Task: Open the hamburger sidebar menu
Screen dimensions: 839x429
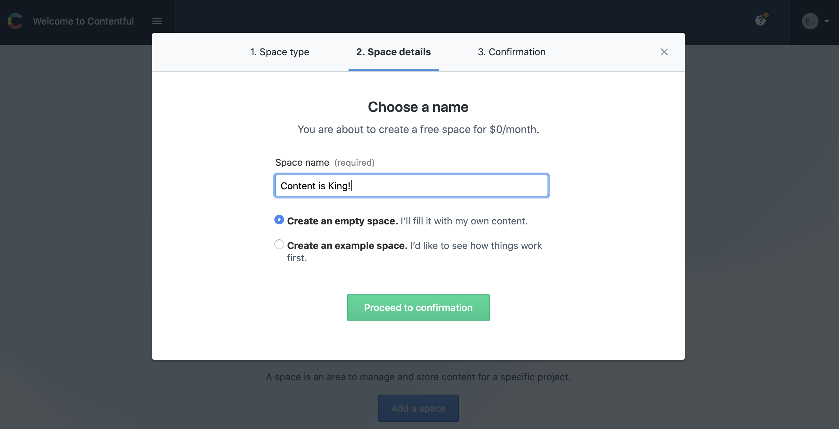Action: 157,21
